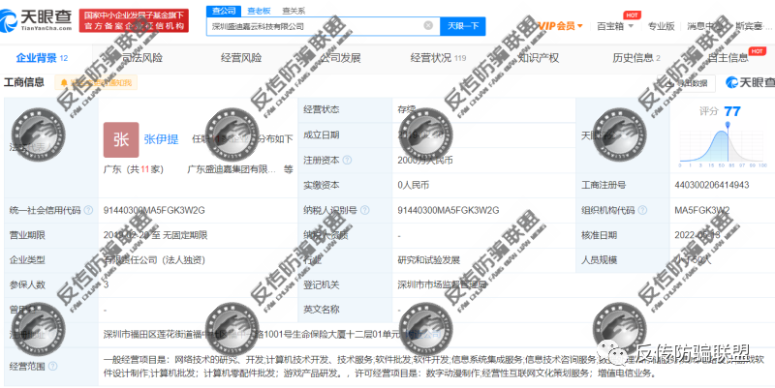
Task: Select the 组织机构代码 value MA5FGK3W2
Action: tap(701, 210)
